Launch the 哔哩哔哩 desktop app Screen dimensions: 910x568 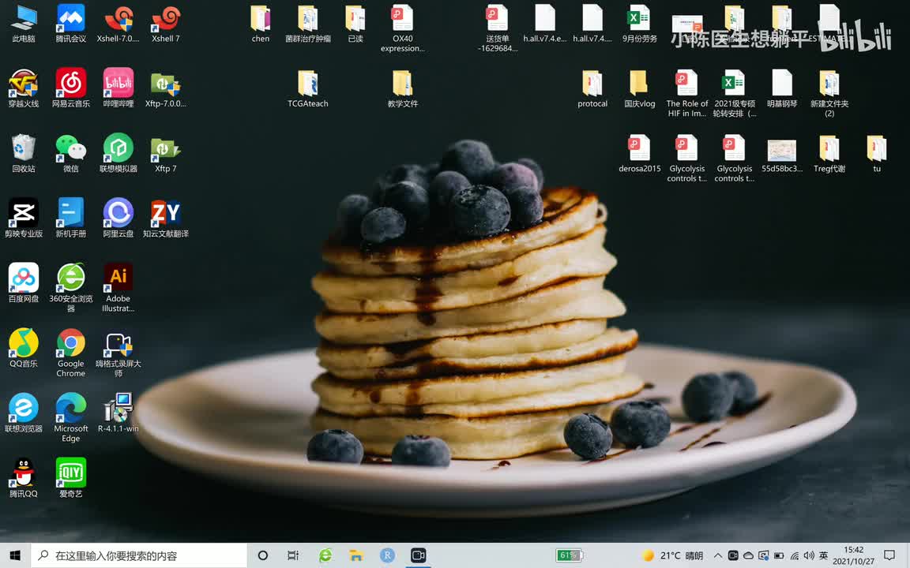click(x=118, y=88)
